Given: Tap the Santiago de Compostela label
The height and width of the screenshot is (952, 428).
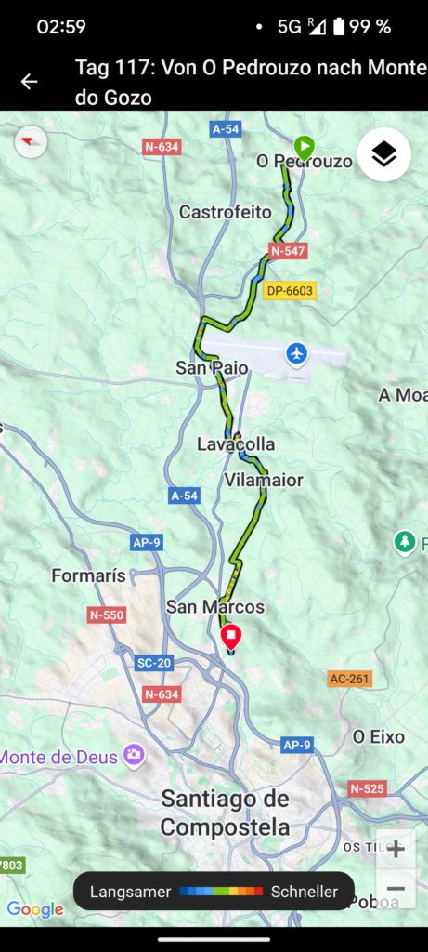Looking at the screenshot, I should (x=225, y=813).
